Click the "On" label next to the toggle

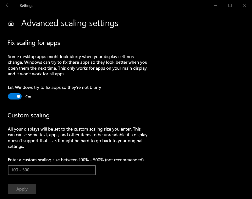click(x=28, y=97)
